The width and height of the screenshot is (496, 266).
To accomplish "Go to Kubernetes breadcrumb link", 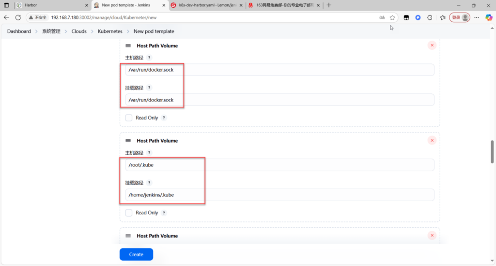I will click(x=109, y=31).
